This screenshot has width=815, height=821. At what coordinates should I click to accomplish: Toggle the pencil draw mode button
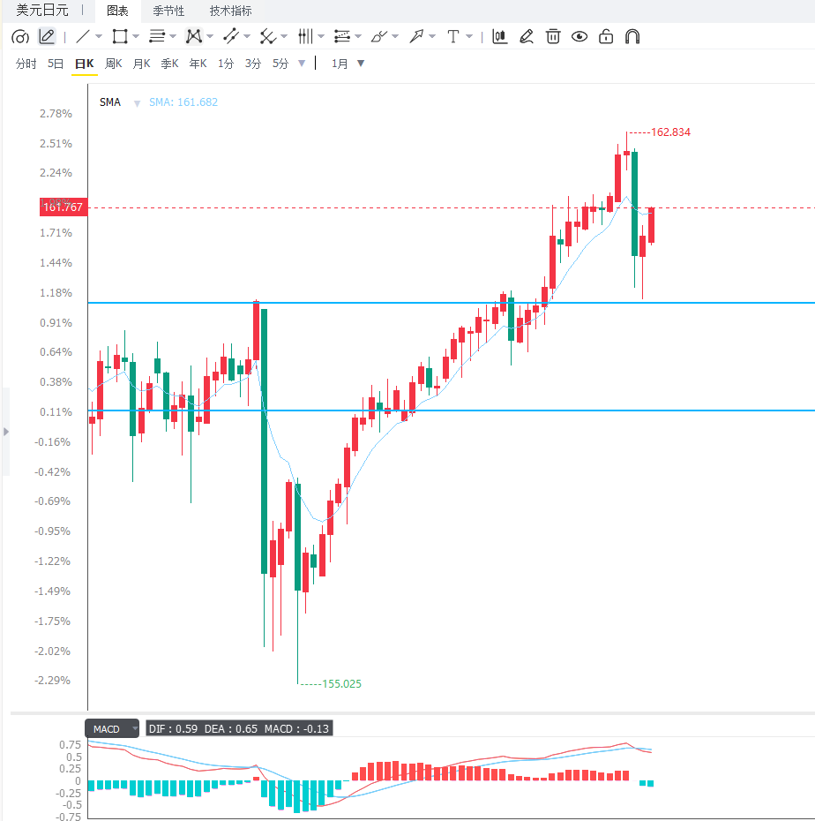pos(47,37)
